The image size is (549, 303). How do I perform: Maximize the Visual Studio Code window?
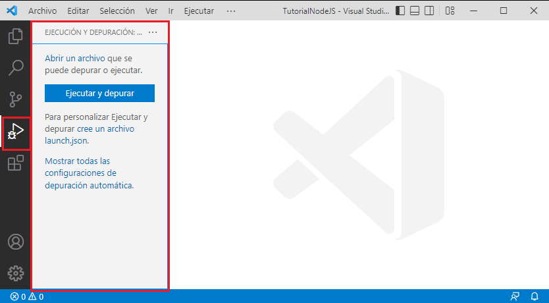pyautogui.click(x=504, y=11)
